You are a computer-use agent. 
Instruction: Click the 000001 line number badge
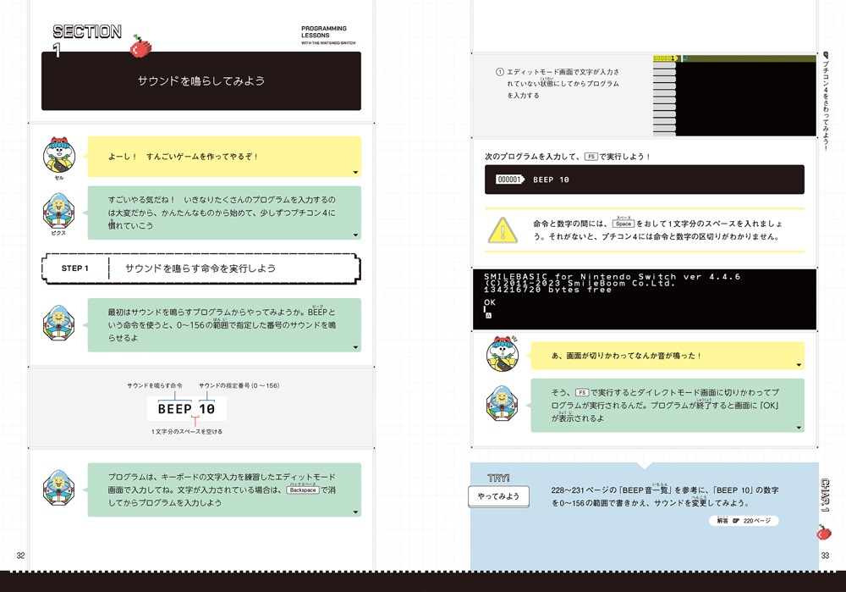click(510, 180)
